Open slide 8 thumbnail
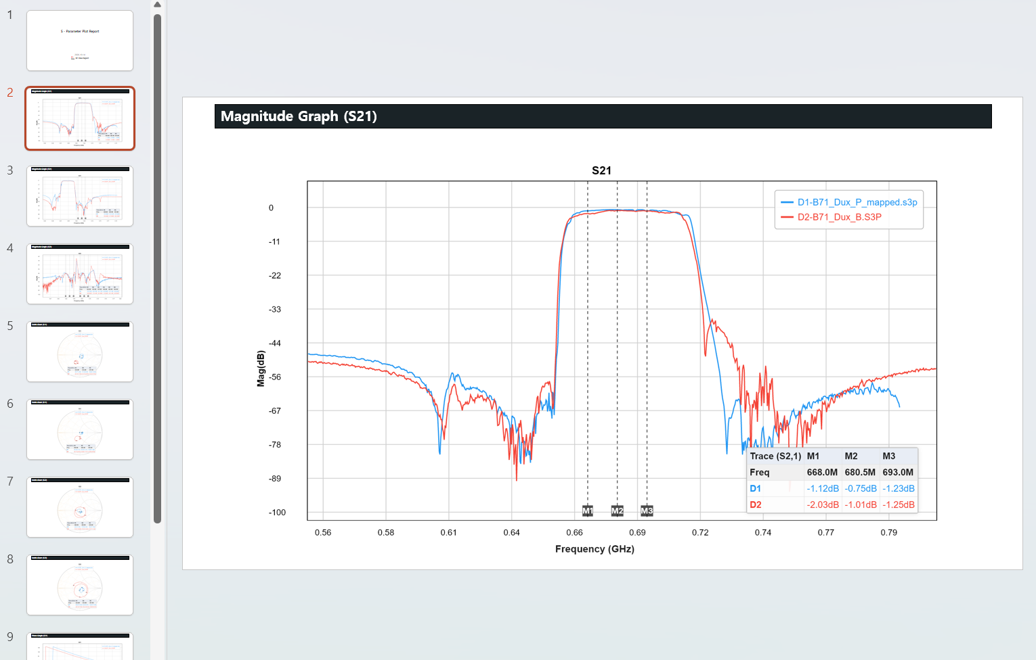This screenshot has height=660, width=1036. coord(80,585)
